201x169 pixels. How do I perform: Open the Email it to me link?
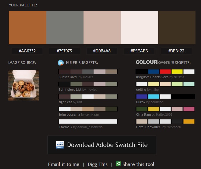click(x=64, y=164)
